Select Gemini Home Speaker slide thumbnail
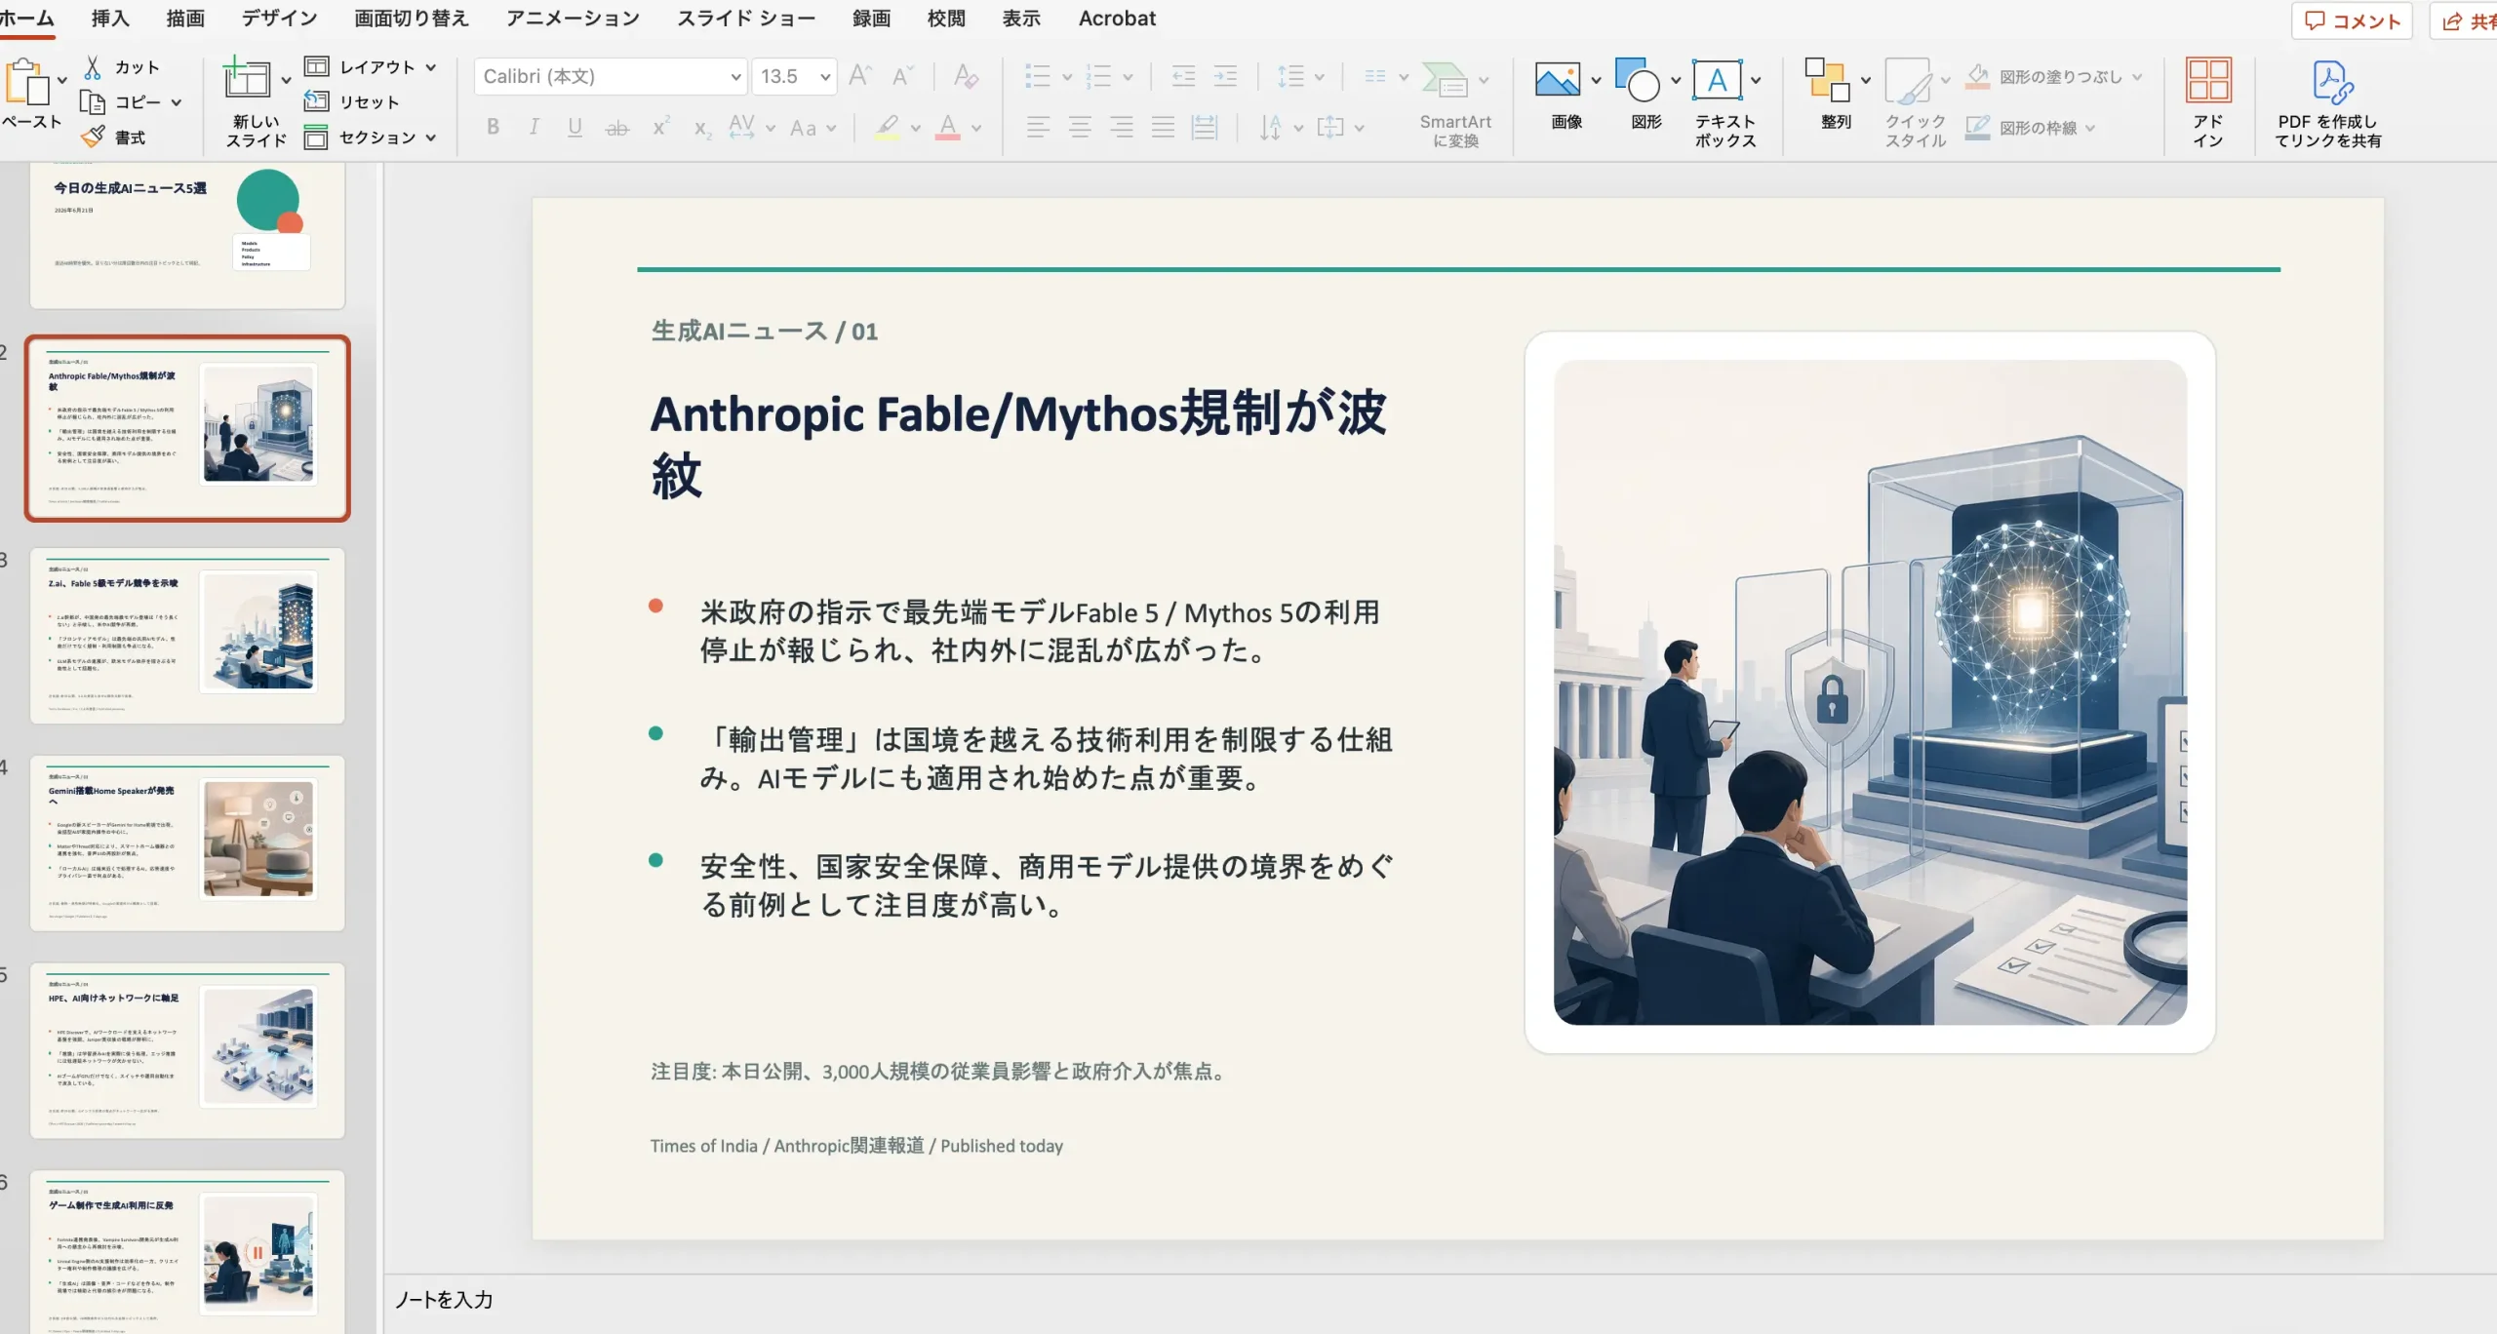Screen dimensions: 2497x1334 [187, 843]
